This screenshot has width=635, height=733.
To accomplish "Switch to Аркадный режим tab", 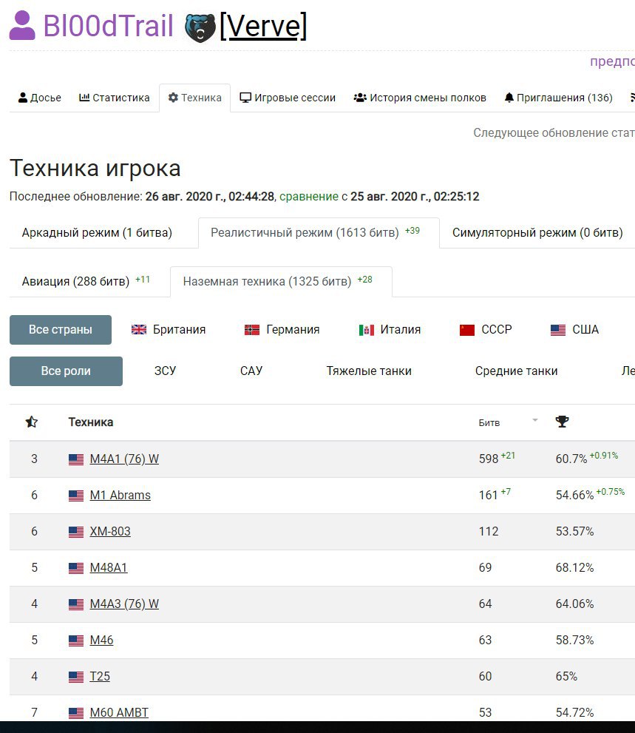I will tap(97, 232).
